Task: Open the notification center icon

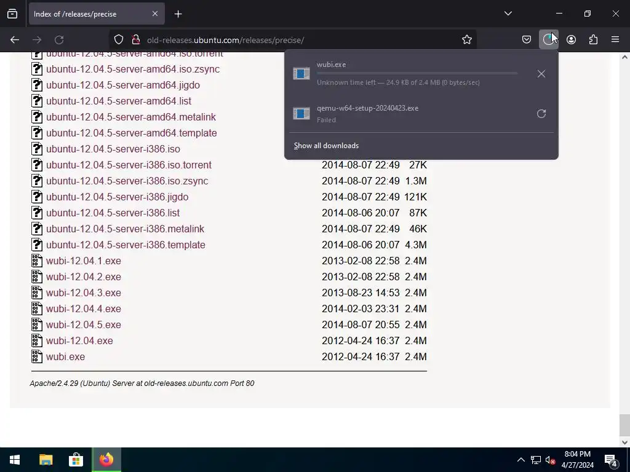Action: tap(611, 460)
